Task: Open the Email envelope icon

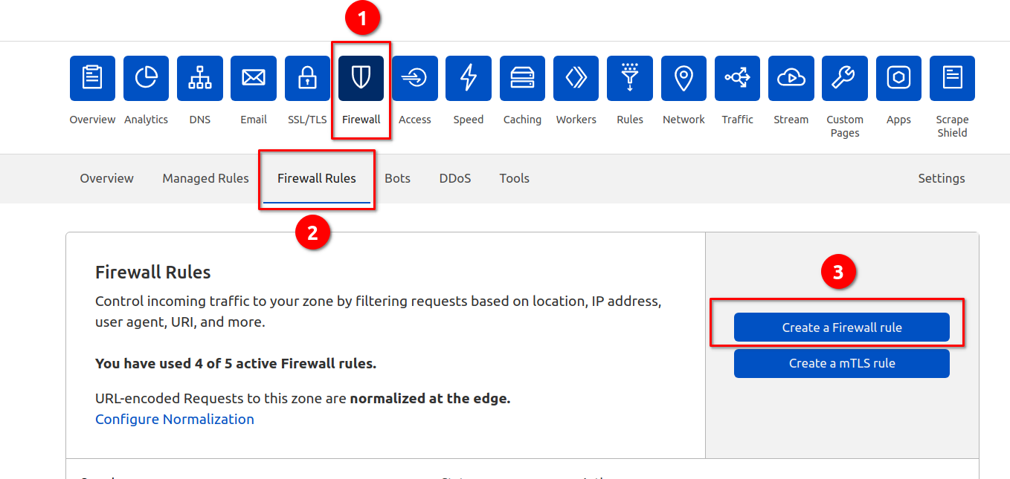Action: (x=254, y=78)
